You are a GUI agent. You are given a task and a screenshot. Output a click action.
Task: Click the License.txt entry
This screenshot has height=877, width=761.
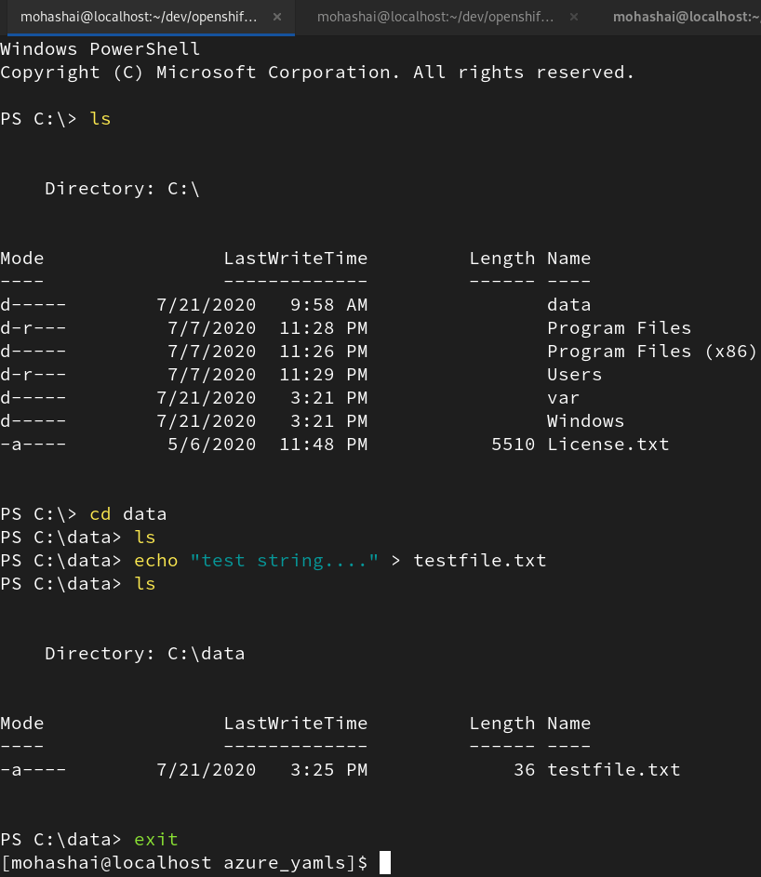(608, 444)
